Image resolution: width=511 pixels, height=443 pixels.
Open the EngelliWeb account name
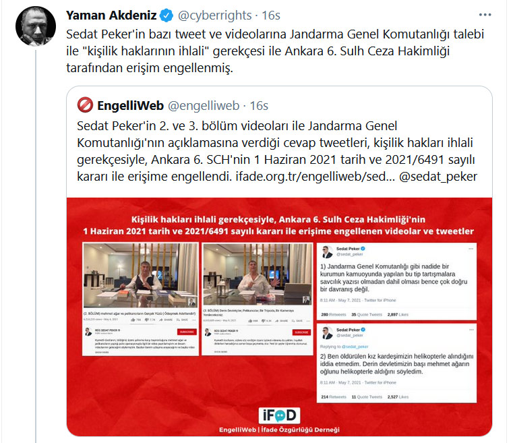click(x=130, y=106)
